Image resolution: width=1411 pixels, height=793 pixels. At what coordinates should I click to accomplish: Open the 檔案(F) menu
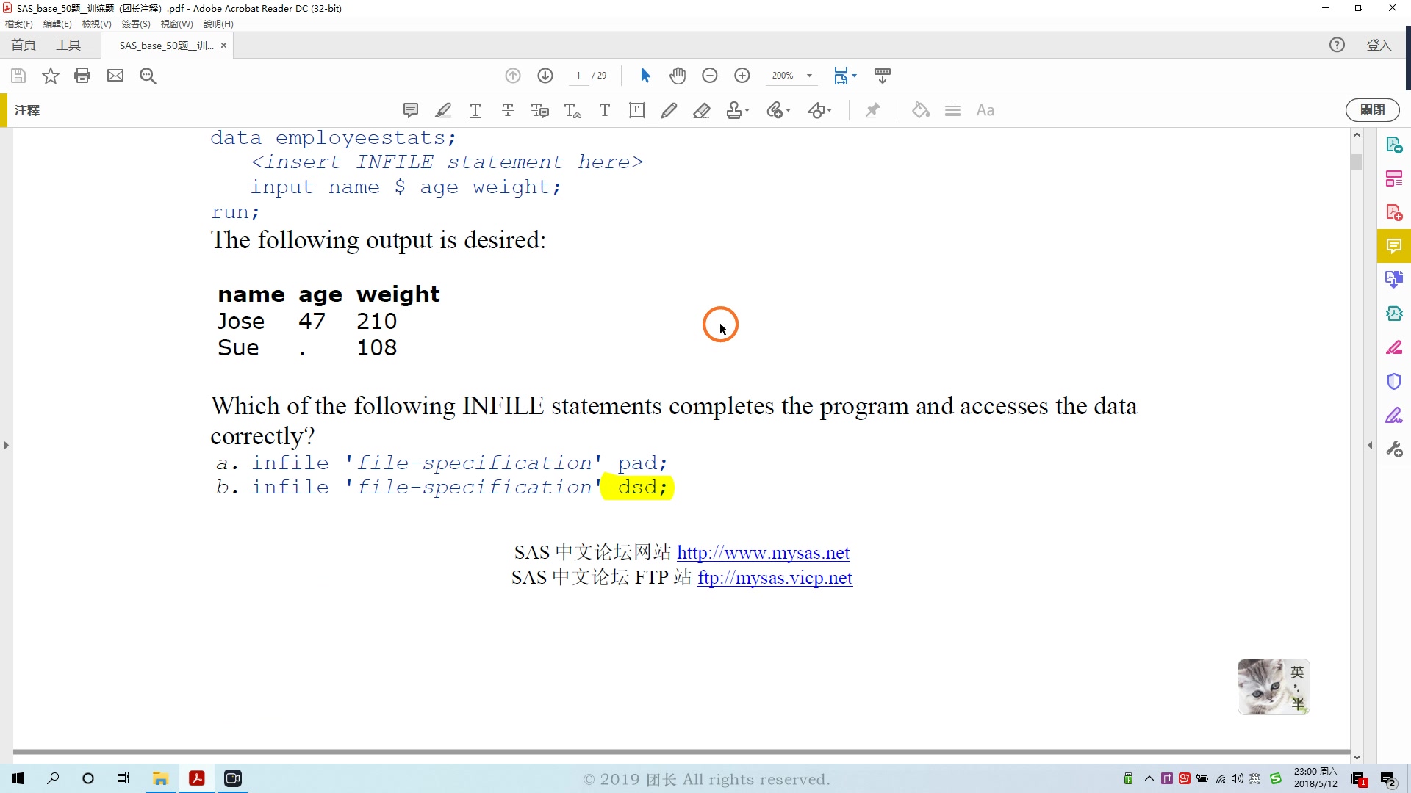coord(19,23)
